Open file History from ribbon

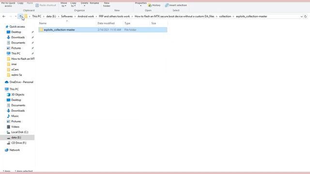click(154, 5)
